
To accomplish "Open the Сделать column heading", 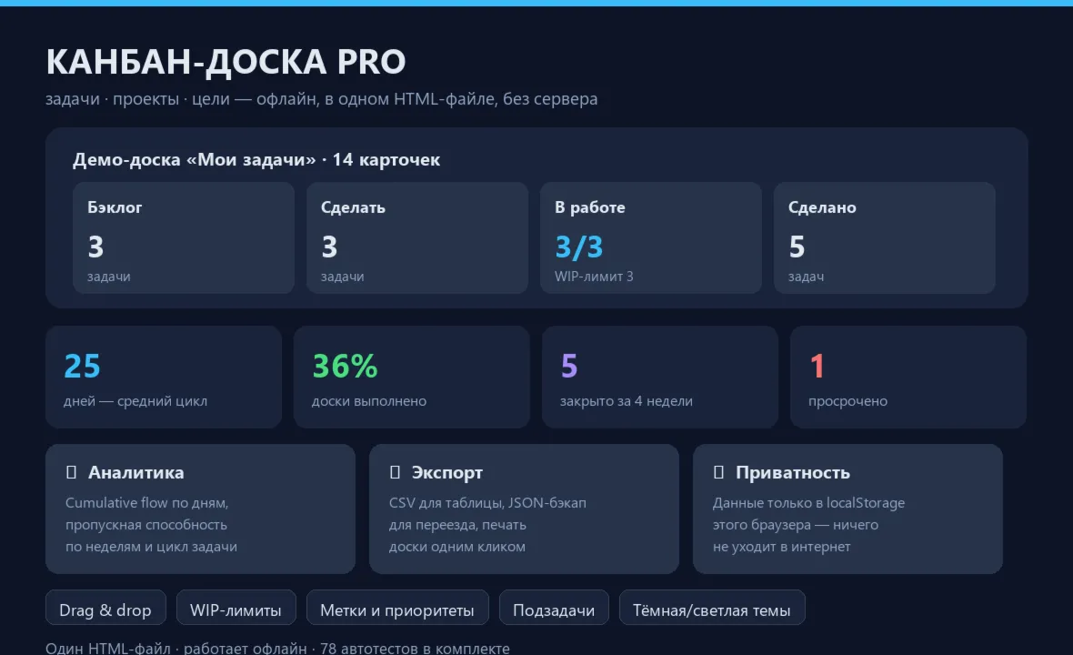I will (353, 207).
